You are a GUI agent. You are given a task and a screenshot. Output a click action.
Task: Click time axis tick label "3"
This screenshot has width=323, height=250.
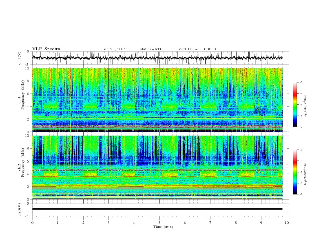tap(108, 223)
